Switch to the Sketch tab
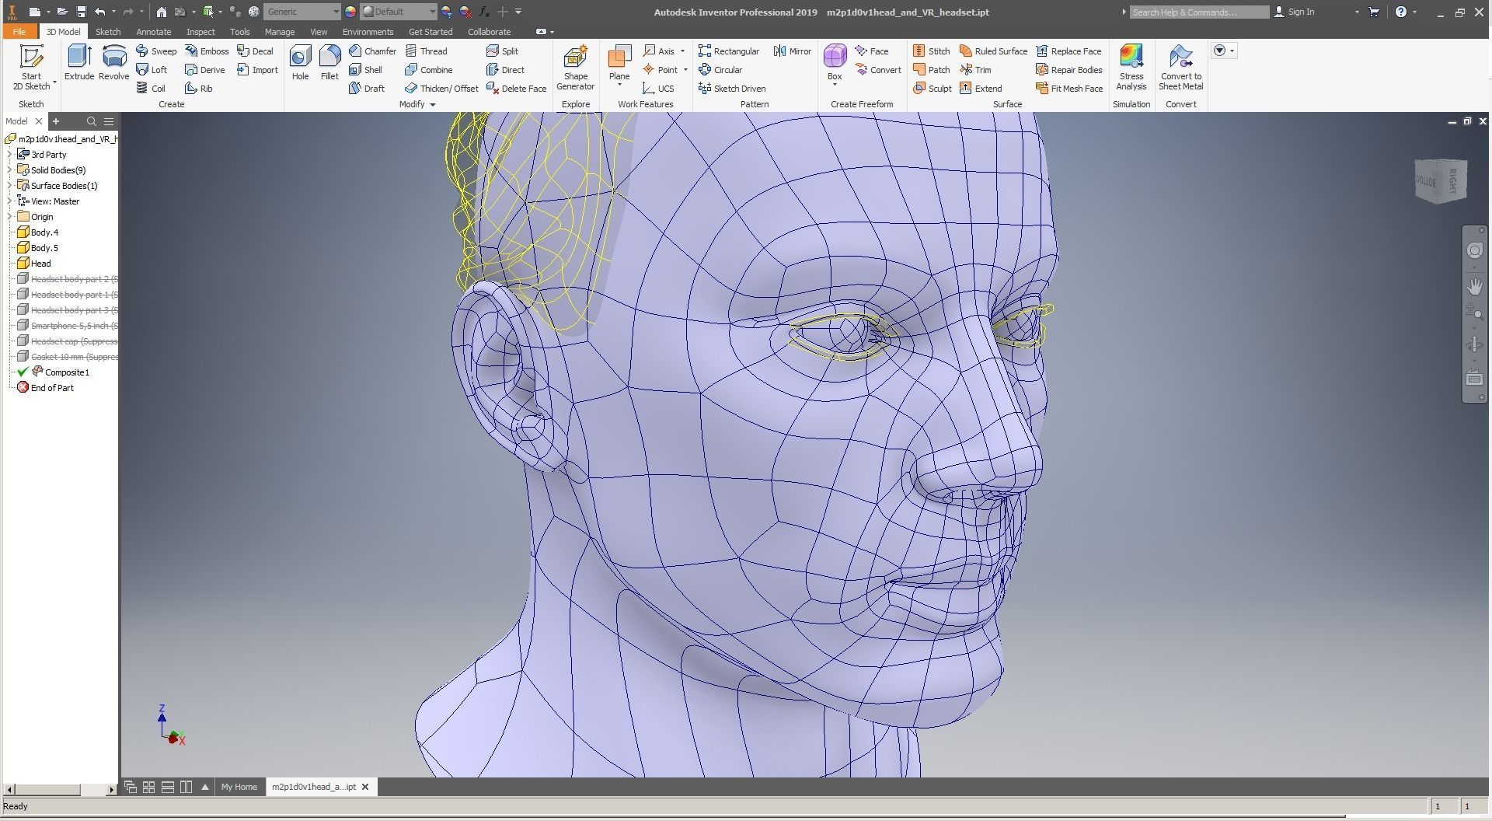 click(108, 32)
